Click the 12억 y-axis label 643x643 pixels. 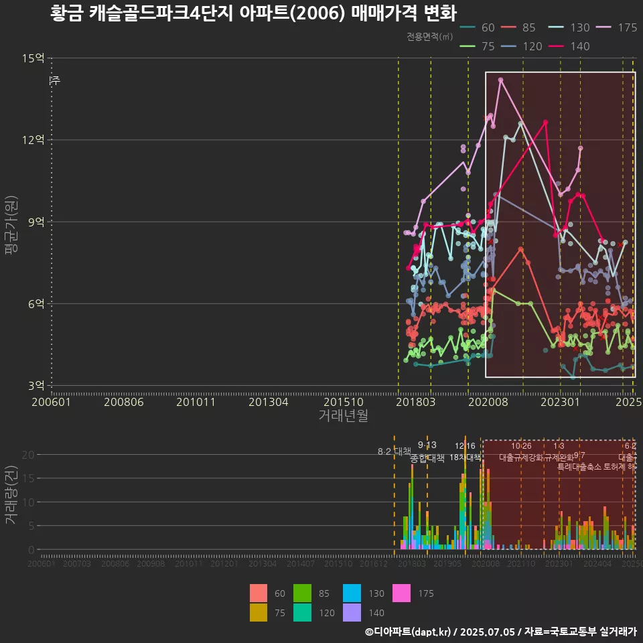coord(33,140)
